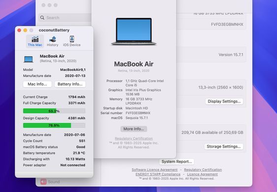
Task: Click the More Info... button in About window
Action: tap(134, 129)
